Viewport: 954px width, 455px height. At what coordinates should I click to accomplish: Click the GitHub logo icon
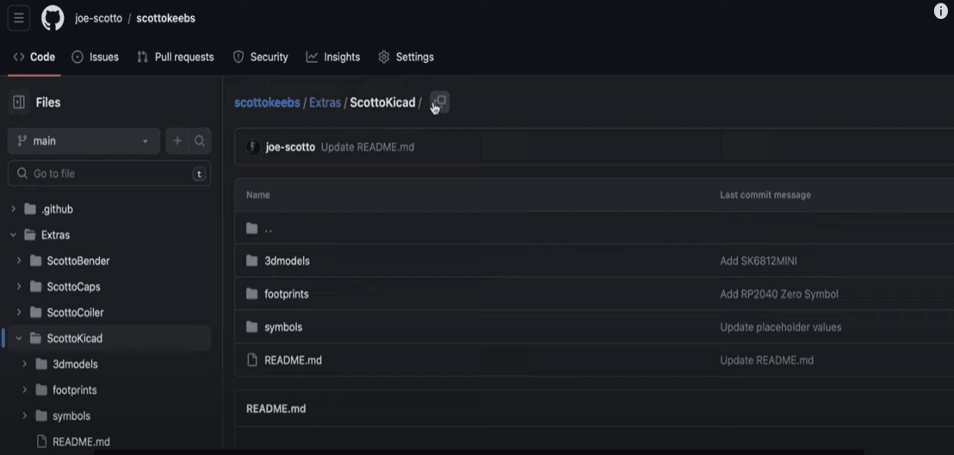[53, 18]
